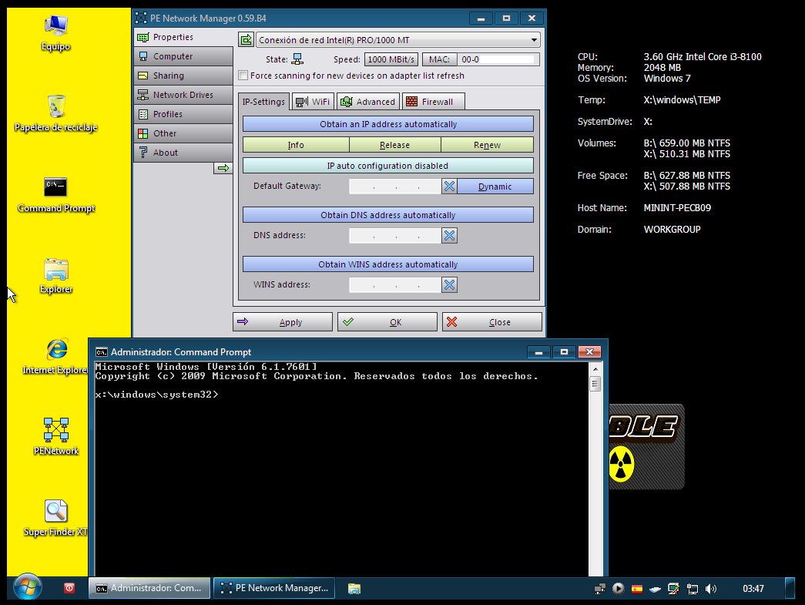
Task: Open the network adapter dropdown list
Action: (x=398, y=39)
